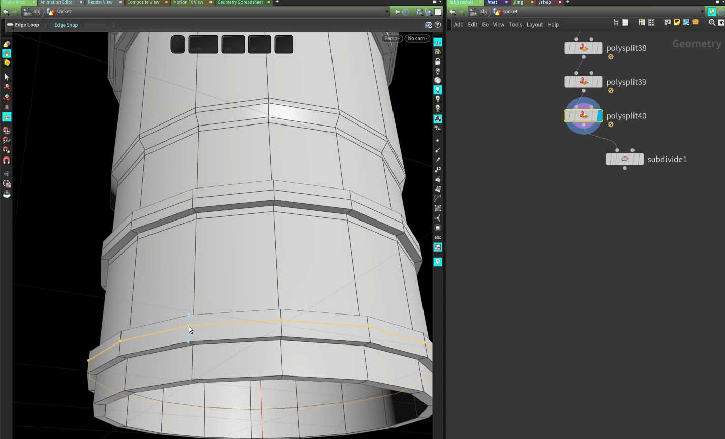The height and width of the screenshot is (439, 725).
Task: Click the tree view icon in network toolbar
Action: pos(616,23)
